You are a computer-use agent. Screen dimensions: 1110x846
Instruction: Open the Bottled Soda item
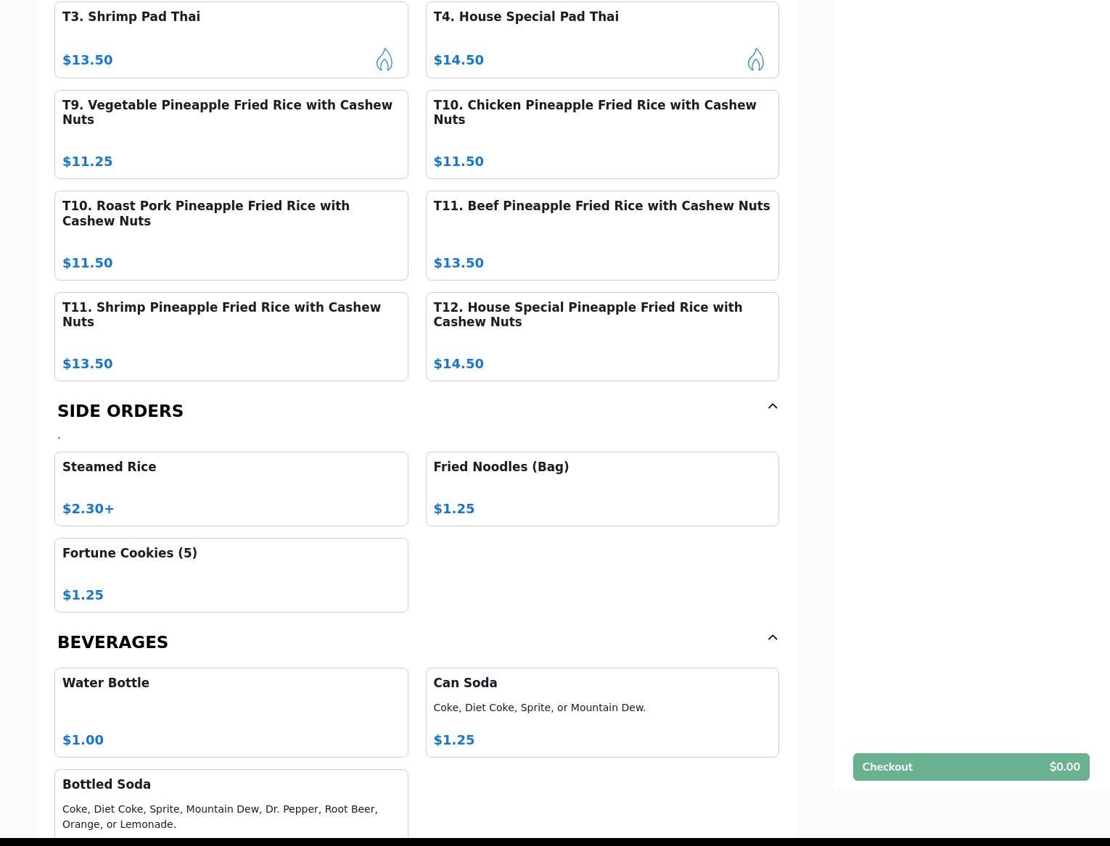click(231, 803)
